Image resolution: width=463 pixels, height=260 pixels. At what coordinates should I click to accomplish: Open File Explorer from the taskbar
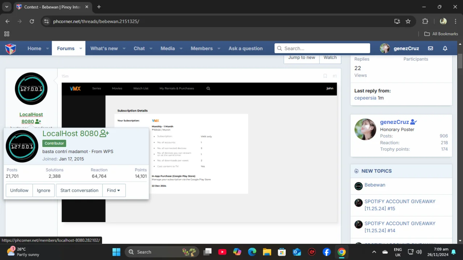point(267,252)
